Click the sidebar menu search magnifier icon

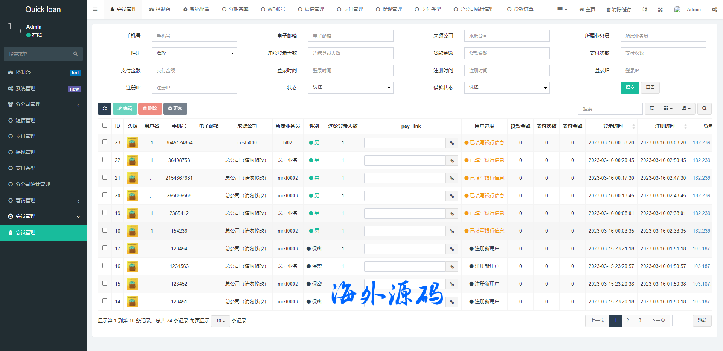75,54
